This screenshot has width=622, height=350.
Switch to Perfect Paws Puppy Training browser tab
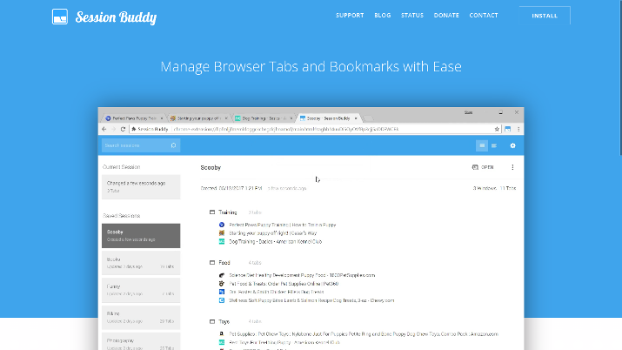coord(134,118)
